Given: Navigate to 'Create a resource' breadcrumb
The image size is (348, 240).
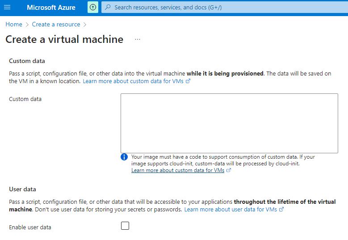Looking at the screenshot, I should point(56,25).
